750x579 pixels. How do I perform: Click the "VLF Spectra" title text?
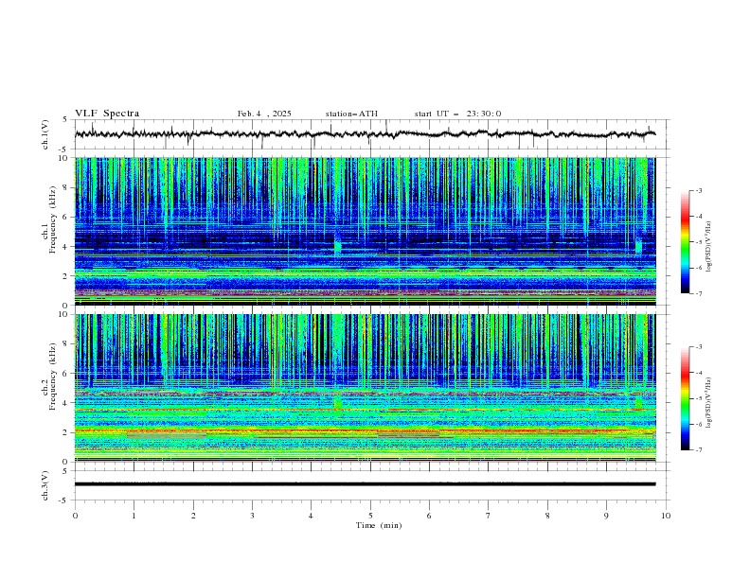[x=107, y=114]
